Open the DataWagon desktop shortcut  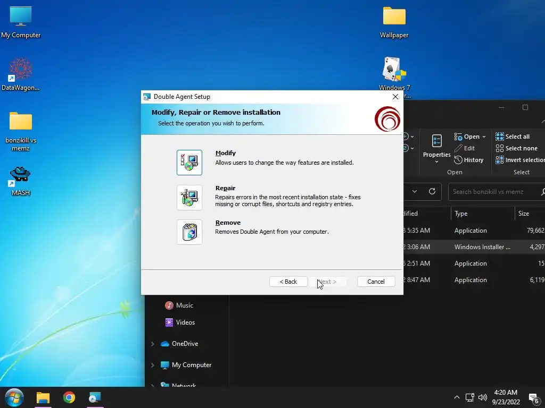(21, 74)
